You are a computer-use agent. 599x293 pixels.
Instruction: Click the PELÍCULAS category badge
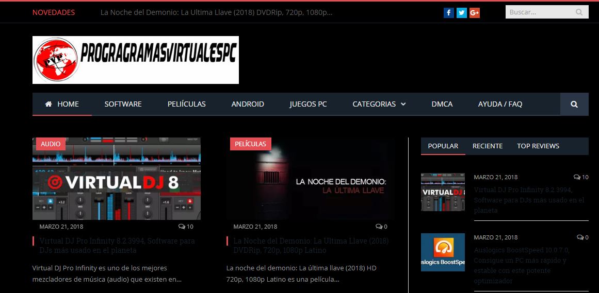tap(251, 144)
